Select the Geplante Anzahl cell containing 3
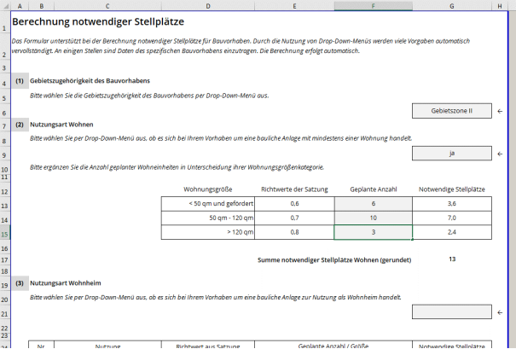 click(x=373, y=233)
